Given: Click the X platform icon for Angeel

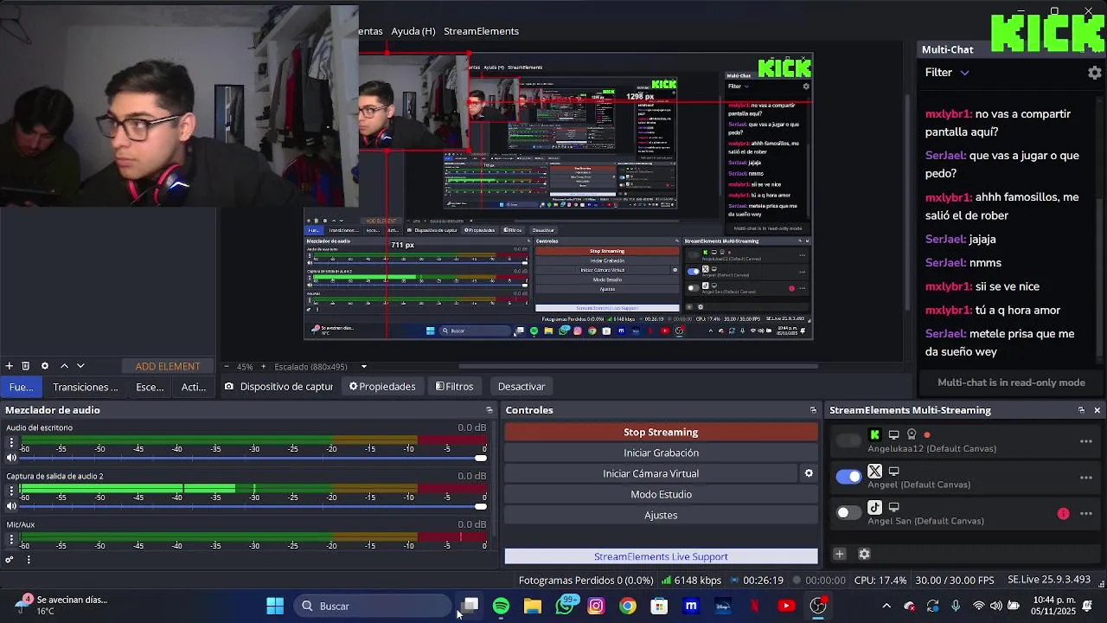Looking at the screenshot, I should pos(875,472).
